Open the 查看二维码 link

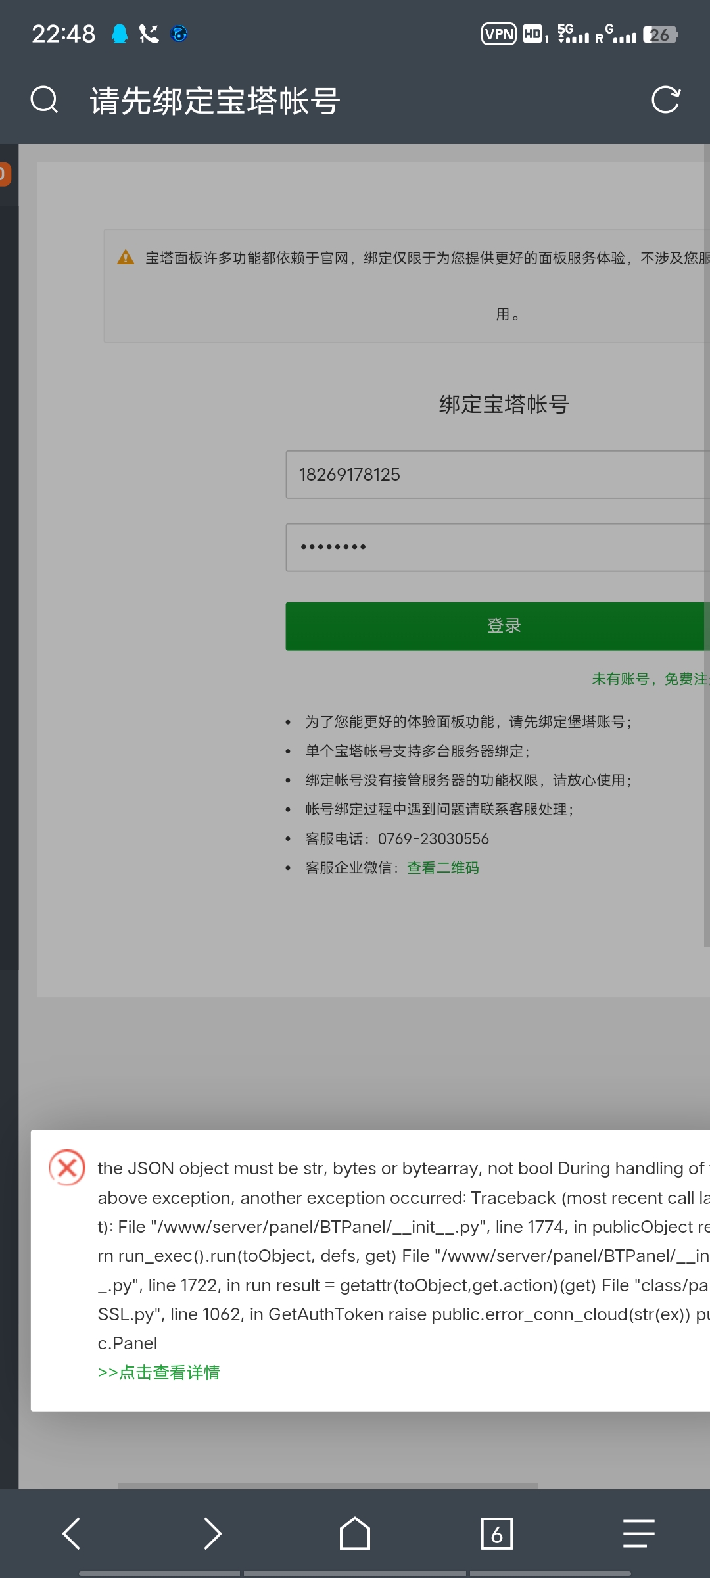(443, 867)
